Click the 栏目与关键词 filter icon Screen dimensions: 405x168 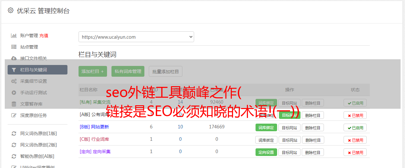[x=14, y=70]
